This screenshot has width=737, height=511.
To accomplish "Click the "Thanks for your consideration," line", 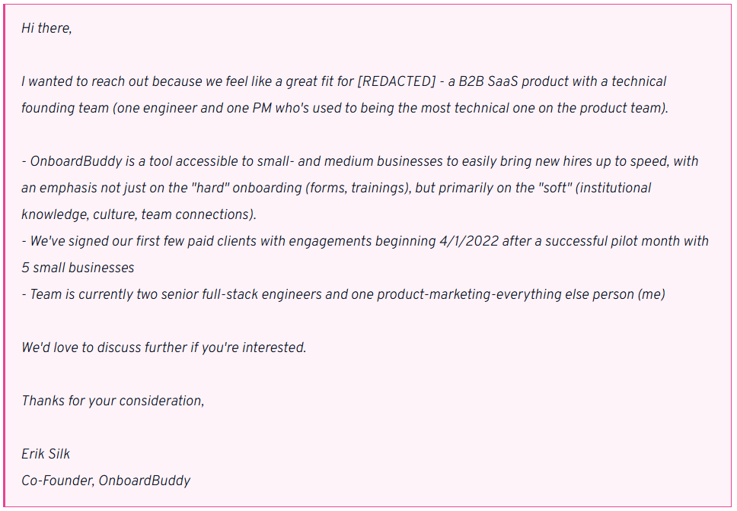I will coord(113,401).
